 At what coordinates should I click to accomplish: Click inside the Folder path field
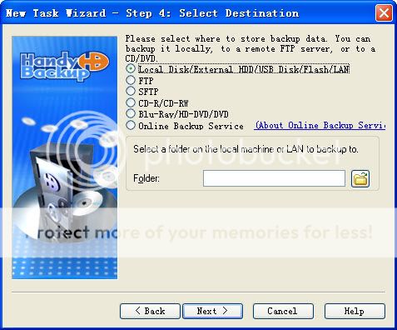coord(274,178)
